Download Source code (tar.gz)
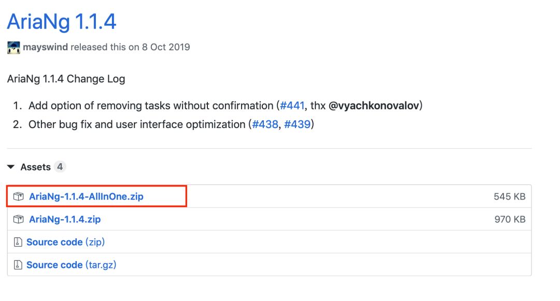 [71, 265]
